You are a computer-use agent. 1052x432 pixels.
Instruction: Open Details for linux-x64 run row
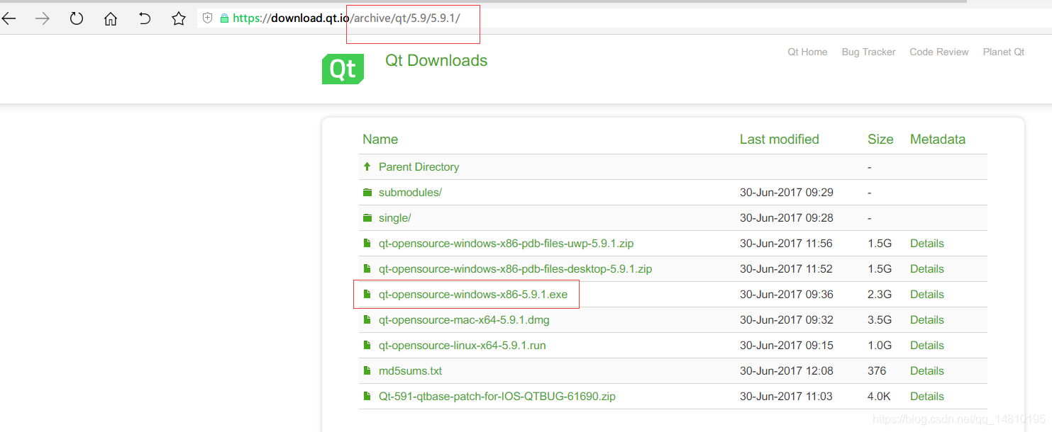tap(927, 346)
